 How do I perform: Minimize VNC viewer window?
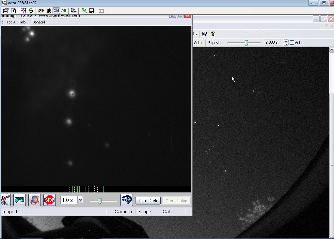313,3
